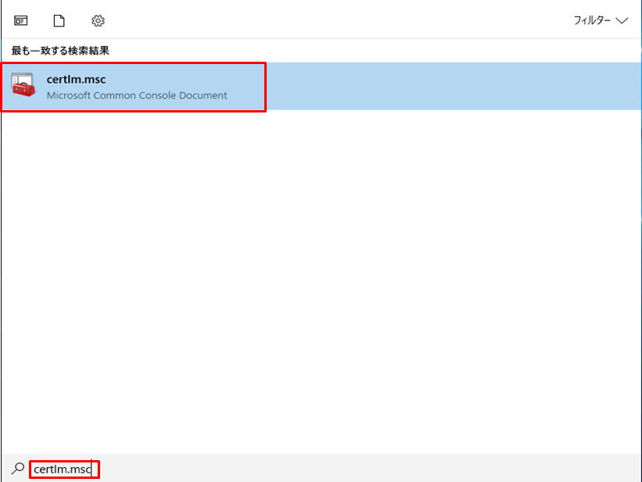Select the Apps filter icon
642x482 pixels.
(x=21, y=20)
